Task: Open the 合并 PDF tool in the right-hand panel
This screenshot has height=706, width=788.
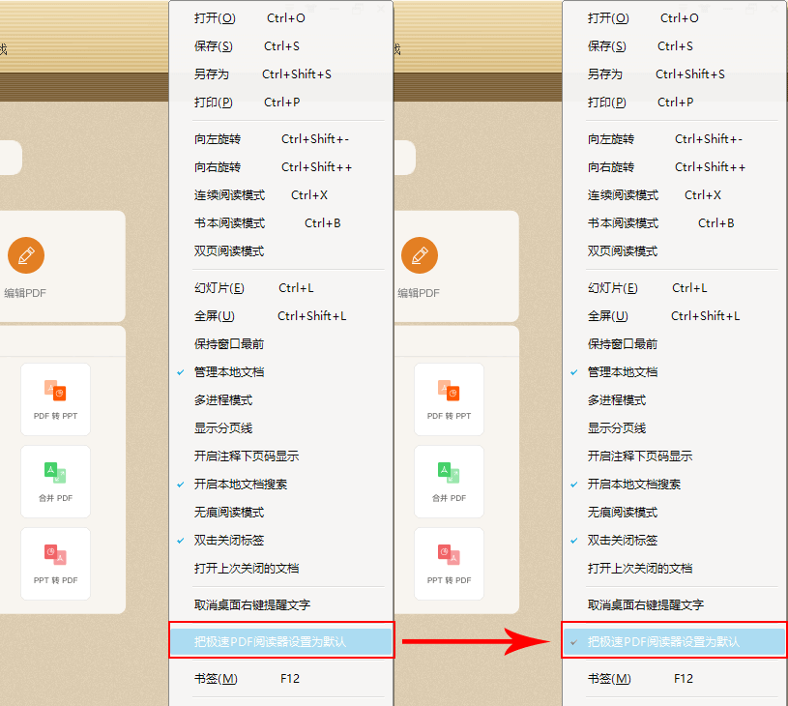Action: (x=449, y=482)
